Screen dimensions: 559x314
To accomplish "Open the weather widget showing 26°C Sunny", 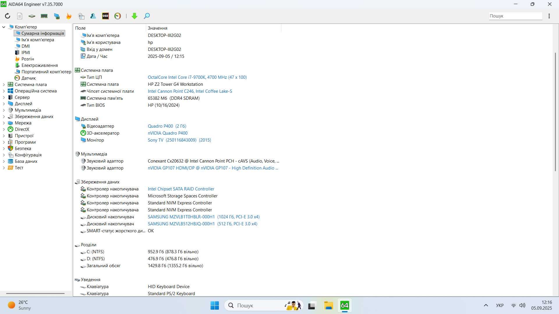I will click(x=19, y=306).
